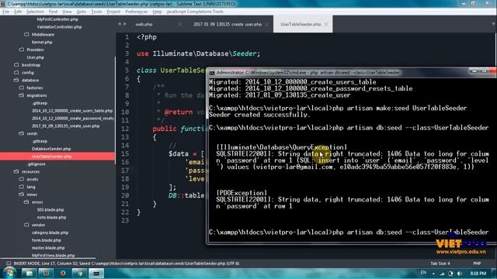Image resolution: width=497 pixels, height=279 pixels.
Task: Switch to the web.php tab
Action: (144, 24)
